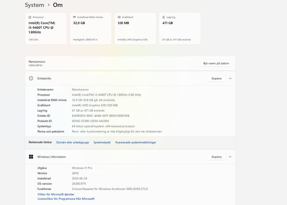Open Licensvillkor för Programvara från Microsoft link
Screen dimensions: 287x205
(x=66, y=199)
